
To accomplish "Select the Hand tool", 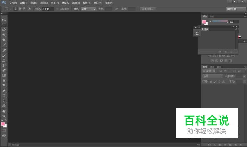I will (x=4, y=111).
